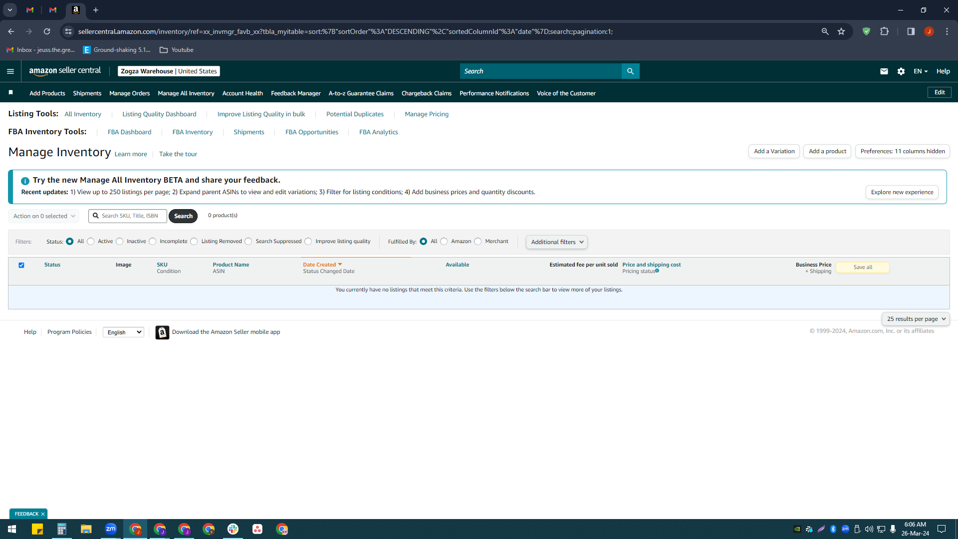958x539 pixels.
Task: Bookmark this page with the star icon
Action: [x=841, y=31]
